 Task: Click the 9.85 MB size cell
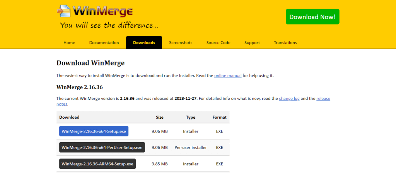pos(160,164)
